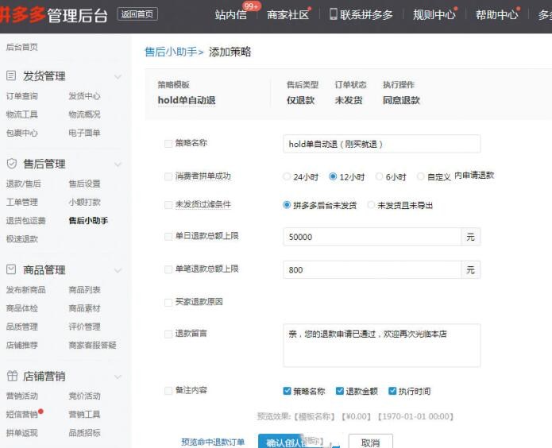Select 拼多多后台未发货 filter option

287,205
